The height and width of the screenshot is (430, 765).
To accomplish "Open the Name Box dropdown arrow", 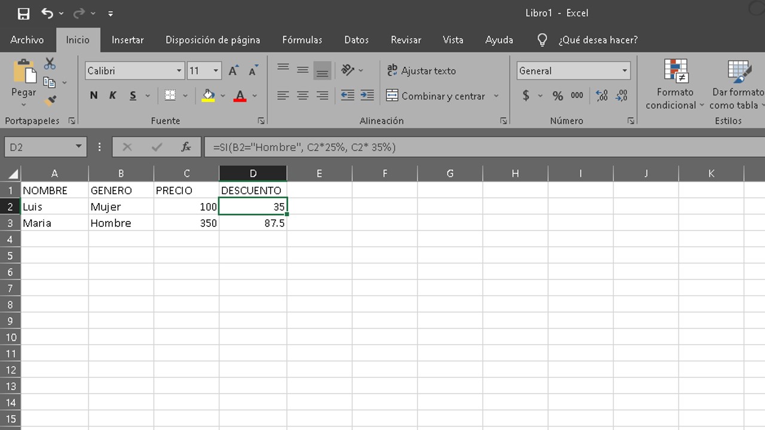I will tap(78, 147).
